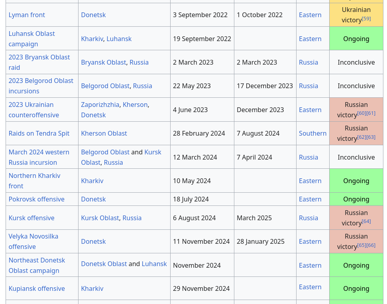Open Pokrovsk offensive link

37,199
